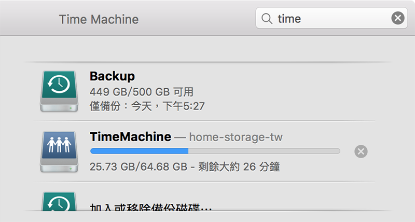Click the clock arrow symbol on Backup drive
The width and height of the screenshot is (415, 222).
click(x=59, y=85)
